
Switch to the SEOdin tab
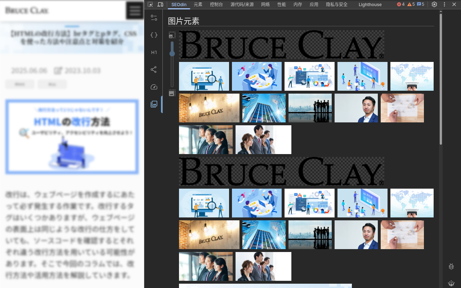[179, 4]
